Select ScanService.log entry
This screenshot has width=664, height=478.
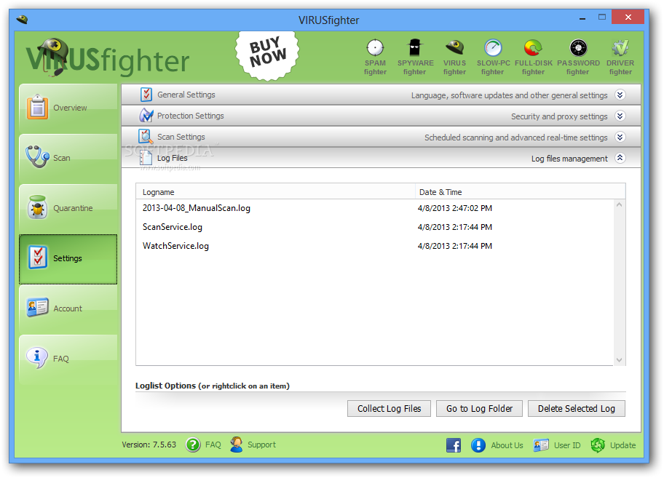pyautogui.click(x=173, y=227)
